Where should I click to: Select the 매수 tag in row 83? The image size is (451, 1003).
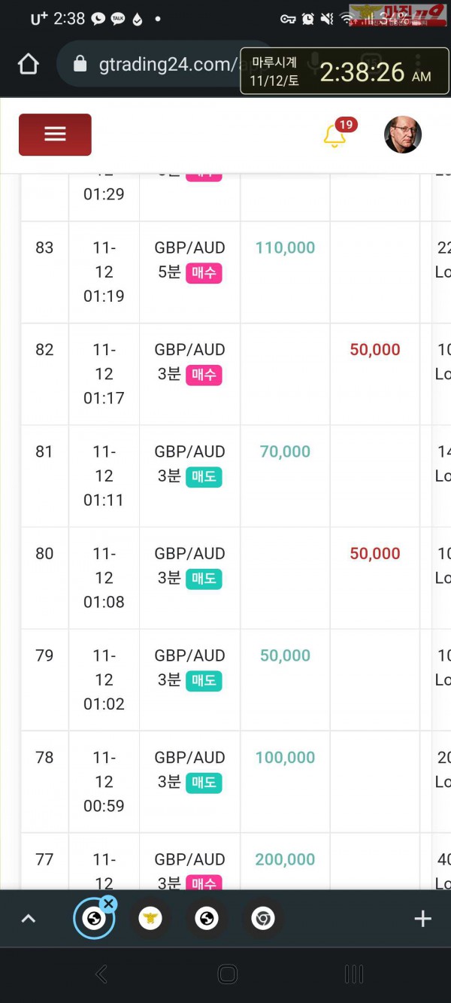204,272
